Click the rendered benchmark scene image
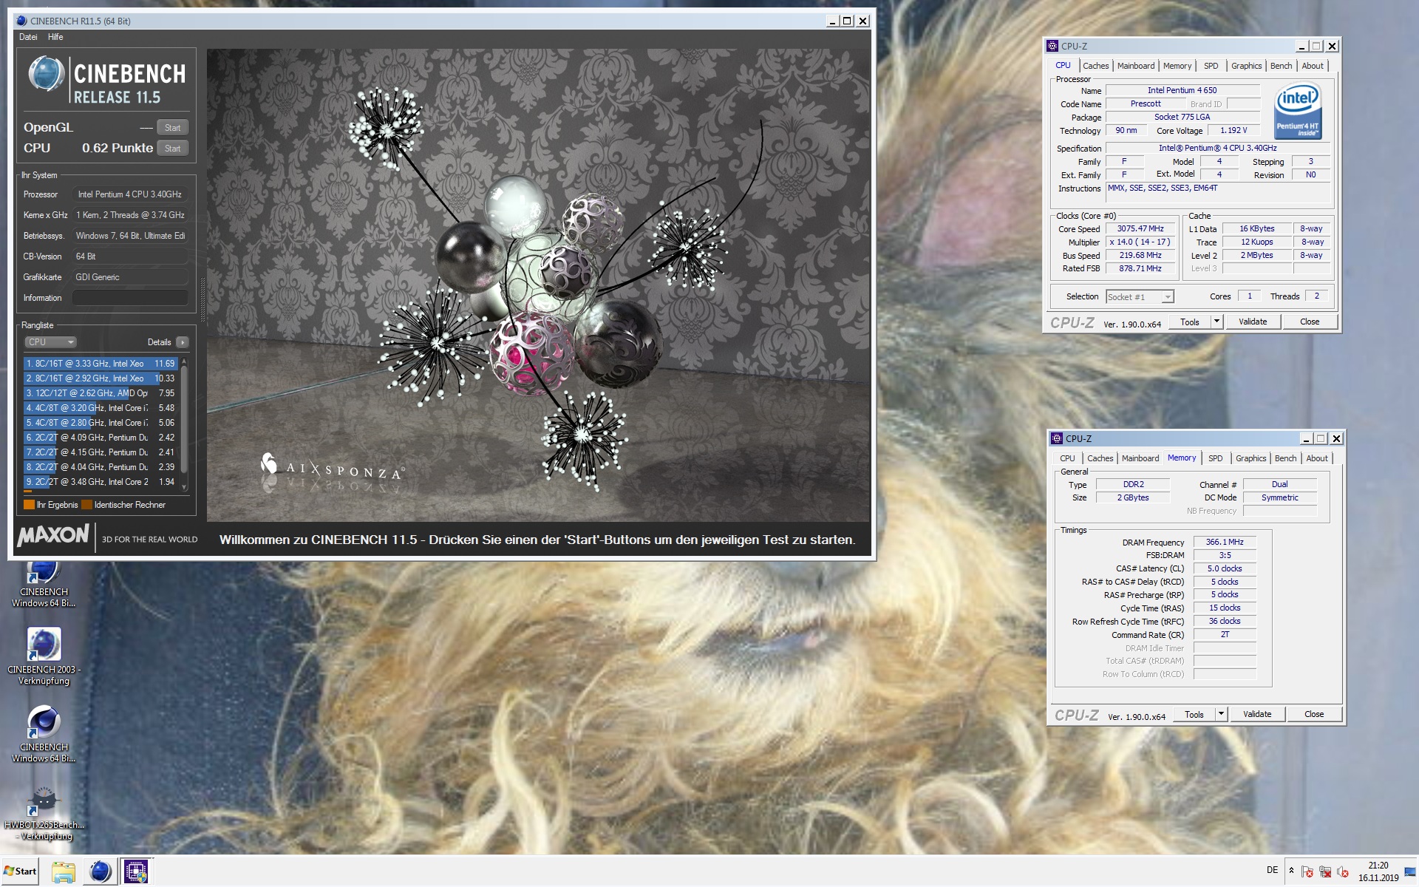This screenshot has height=887, width=1419. pyautogui.click(x=538, y=285)
